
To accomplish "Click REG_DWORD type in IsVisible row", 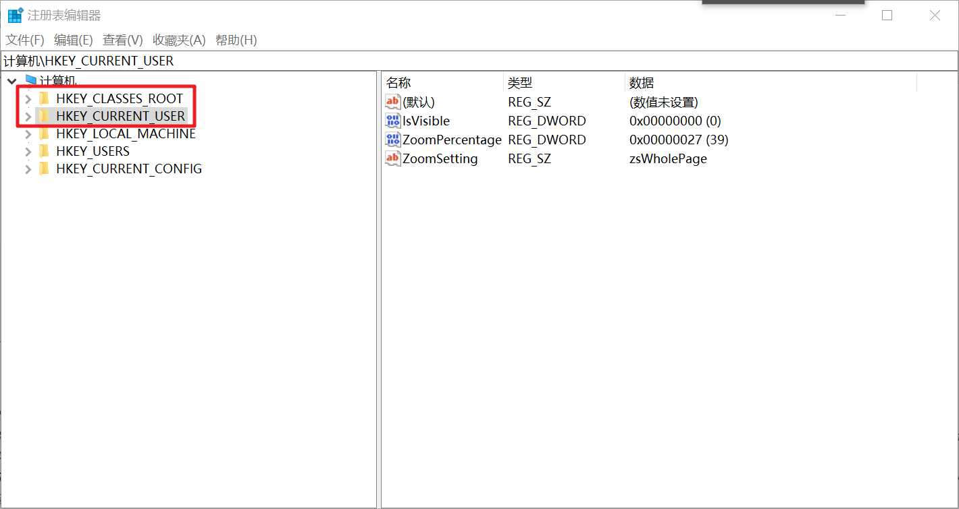I will click(x=547, y=121).
